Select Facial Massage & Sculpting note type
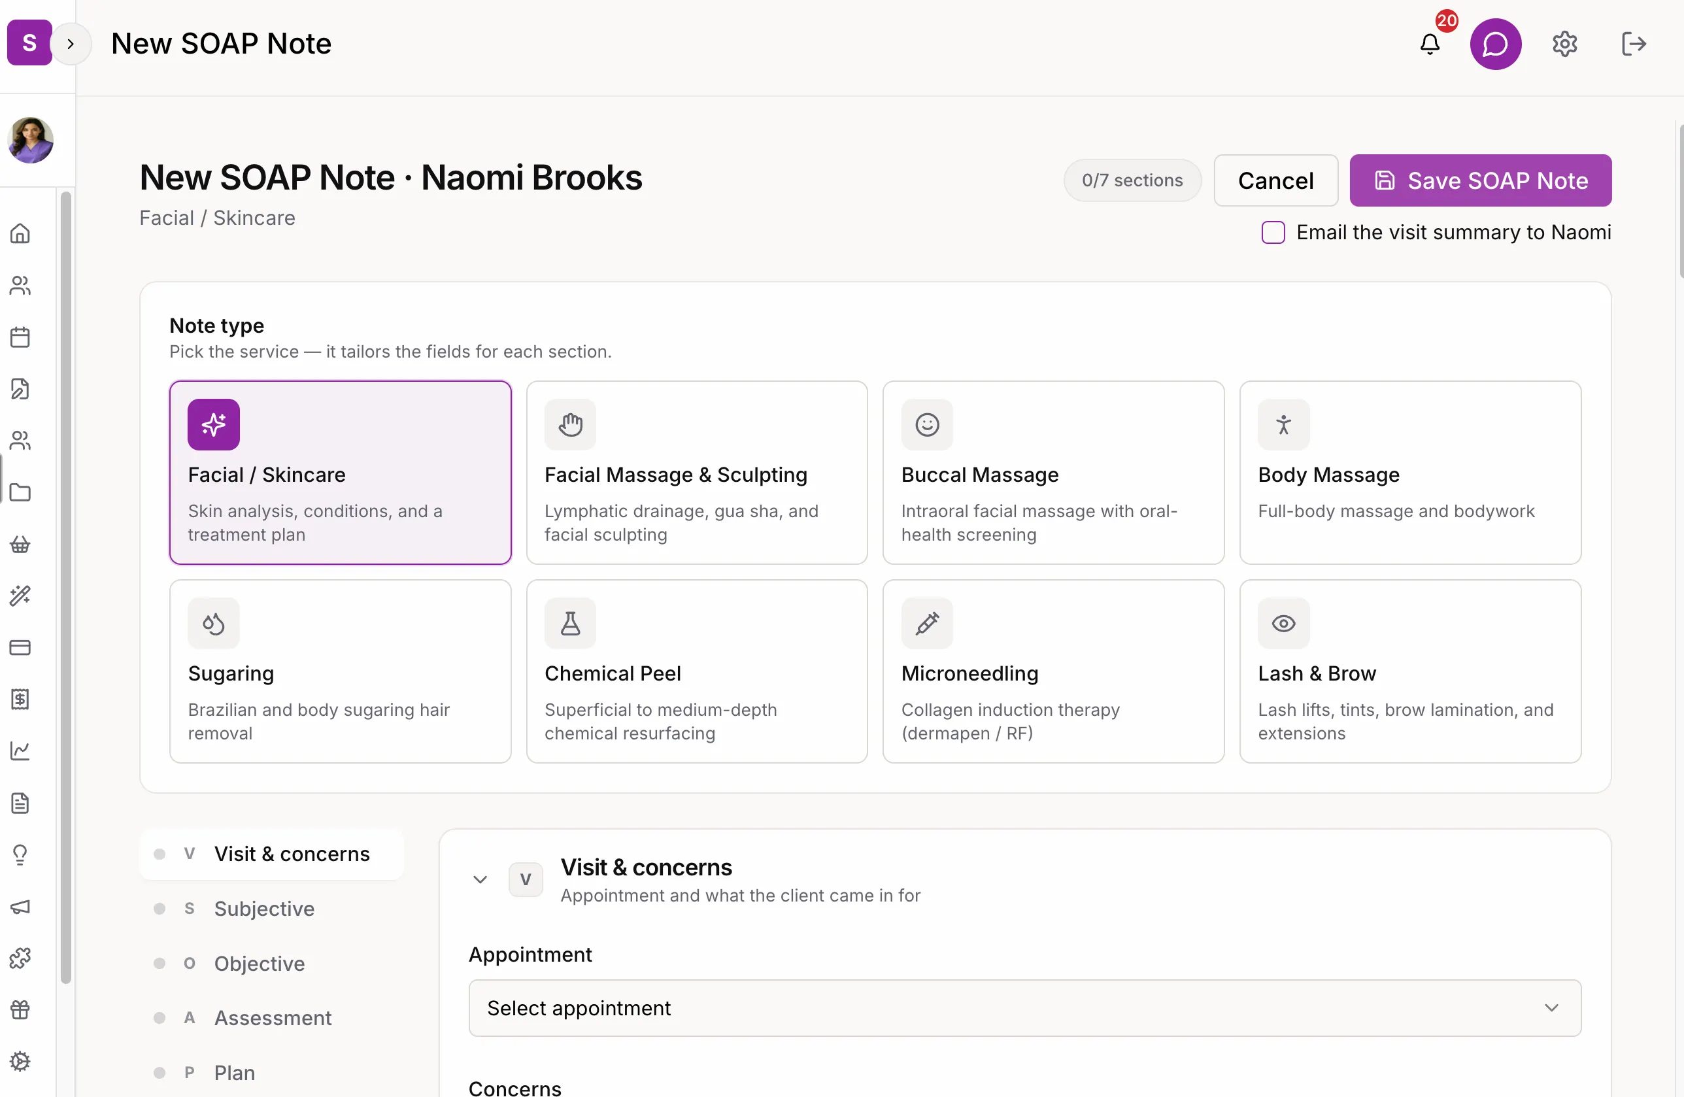 pyautogui.click(x=697, y=473)
